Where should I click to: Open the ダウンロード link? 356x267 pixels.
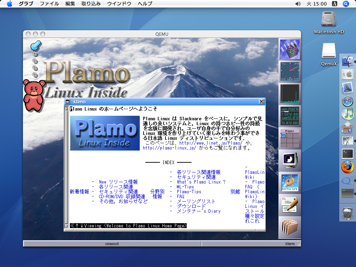point(191,207)
